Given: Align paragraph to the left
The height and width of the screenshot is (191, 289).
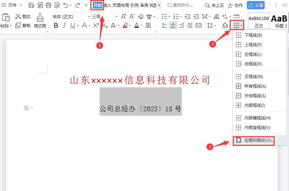Looking at the screenshot, I should pos(164,25).
